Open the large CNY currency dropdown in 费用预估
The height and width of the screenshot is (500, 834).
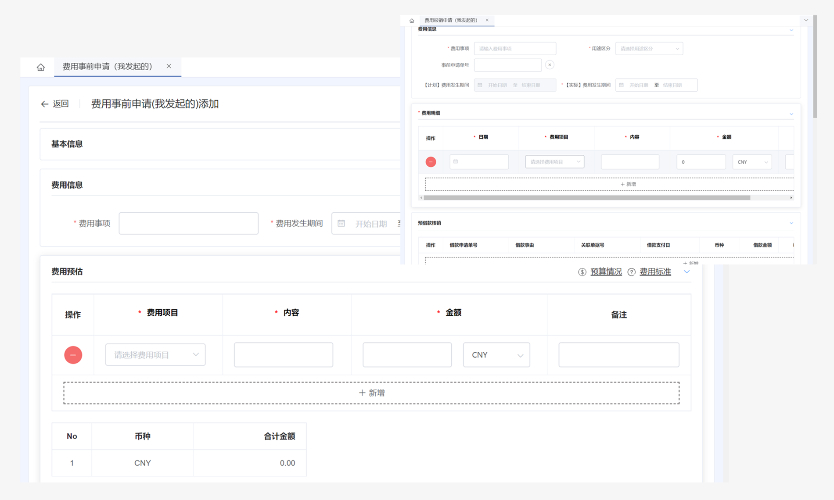(496, 355)
